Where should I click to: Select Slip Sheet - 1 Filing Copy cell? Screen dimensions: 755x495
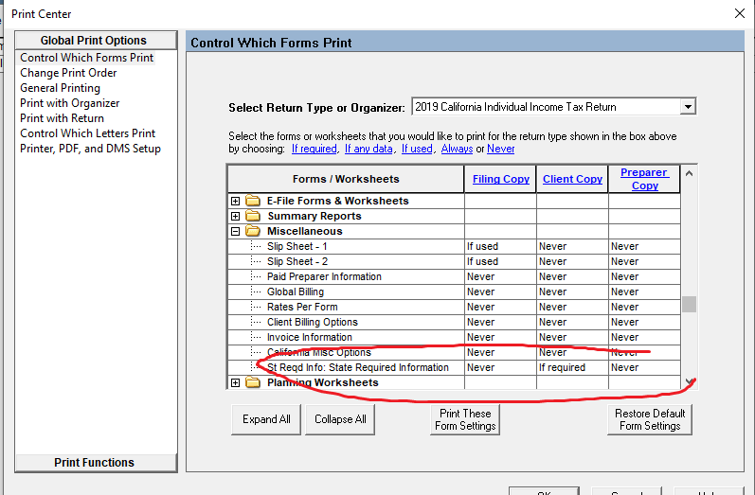[500, 246]
